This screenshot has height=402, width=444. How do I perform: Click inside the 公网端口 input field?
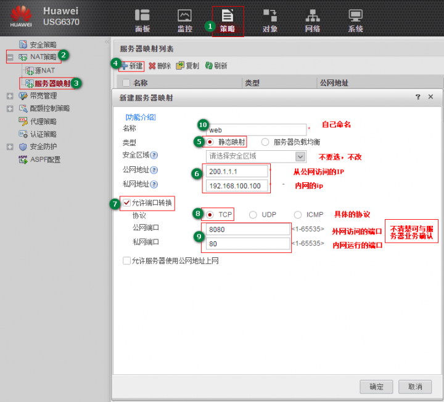tap(248, 230)
